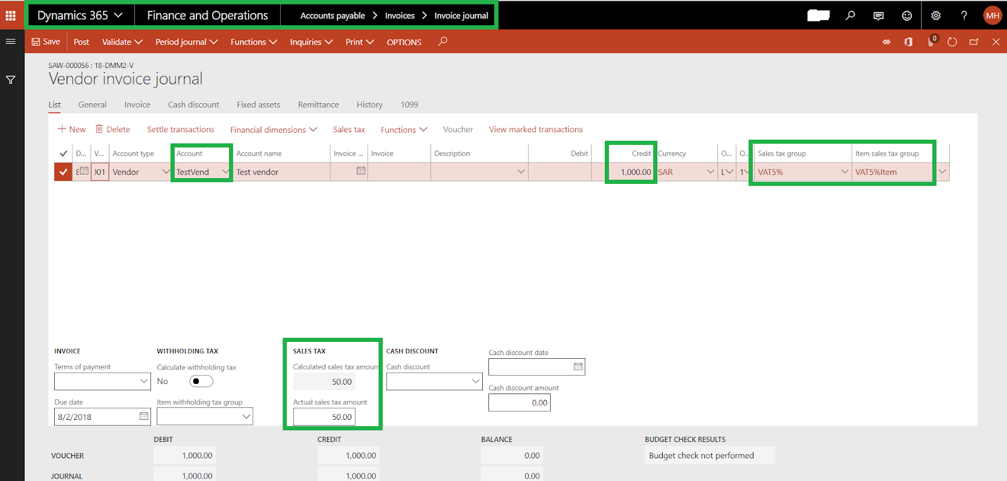Go to Invoices in the breadcrumb
This screenshot has width=1007, height=481.
pyautogui.click(x=400, y=16)
